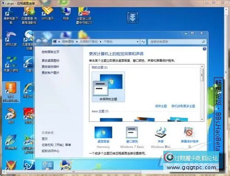The image size is (230, 176).
Task: Open the red V shield desktop shortcut
Action: (x=11, y=165)
